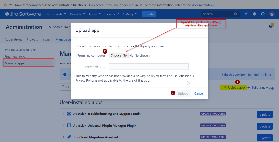Focus the Search Jira admin field
This screenshot has height=142, width=279.
(x=60, y=27)
